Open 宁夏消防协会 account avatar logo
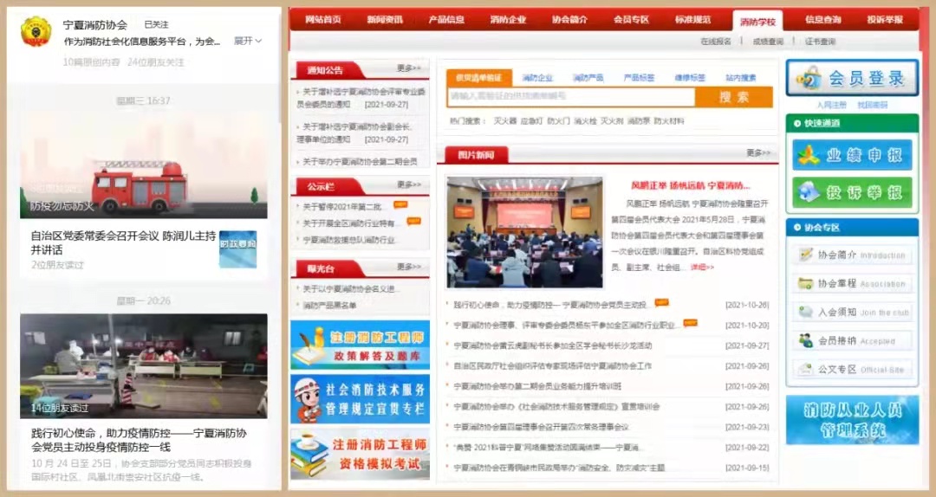Image resolution: width=936 pixels, height=497 pixels. point(36,32)
